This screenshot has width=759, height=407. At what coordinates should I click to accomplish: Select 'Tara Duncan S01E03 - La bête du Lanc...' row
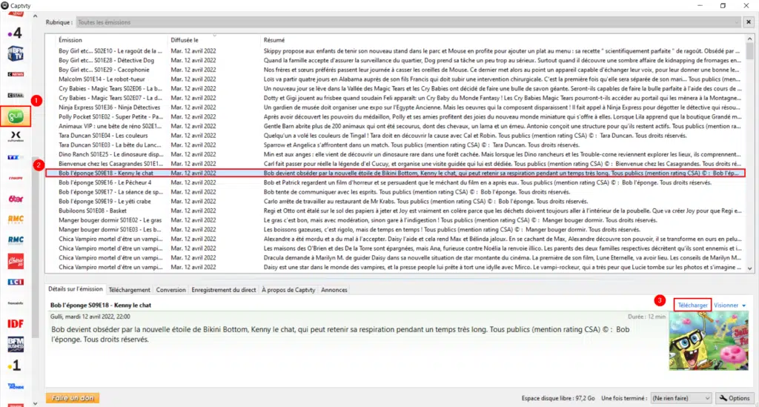pos(395,145)
